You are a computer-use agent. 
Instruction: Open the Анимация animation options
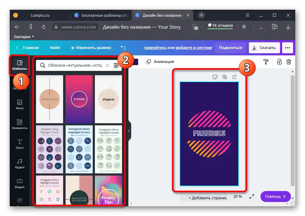[160, 62]
